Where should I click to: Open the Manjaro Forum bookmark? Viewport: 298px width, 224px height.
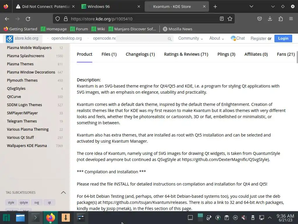coord(79,29)
